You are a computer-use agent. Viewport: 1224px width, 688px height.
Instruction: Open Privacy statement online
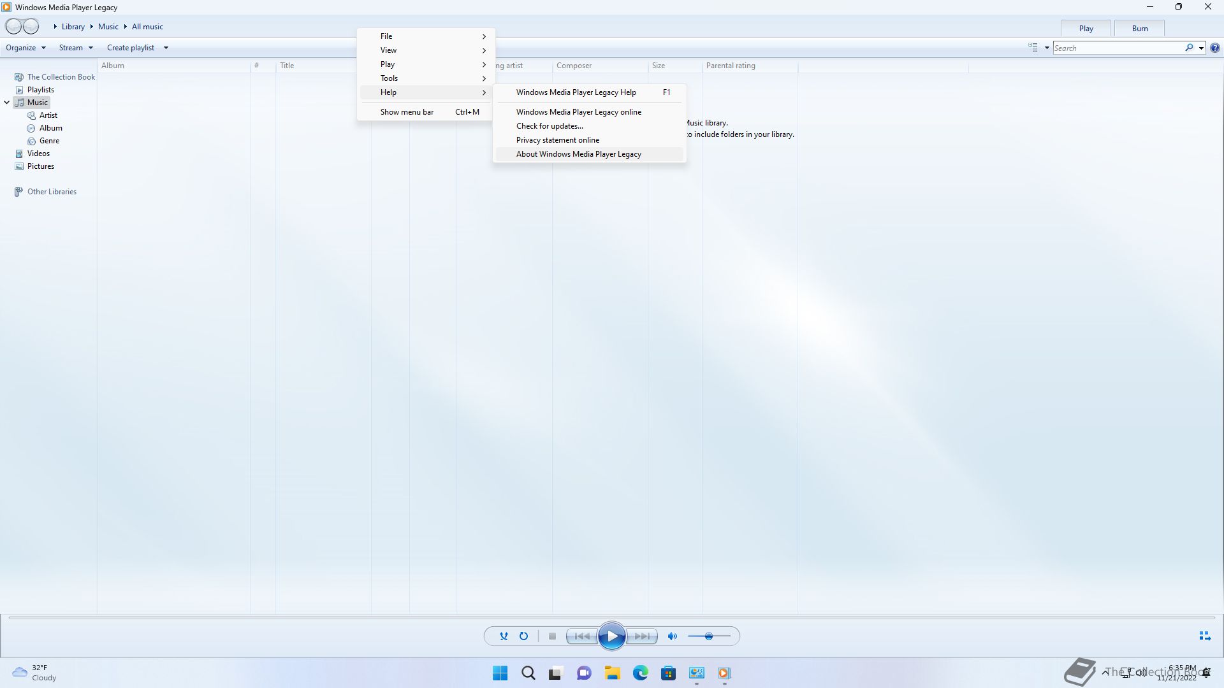pyautogui.click(x=590, y=140)
